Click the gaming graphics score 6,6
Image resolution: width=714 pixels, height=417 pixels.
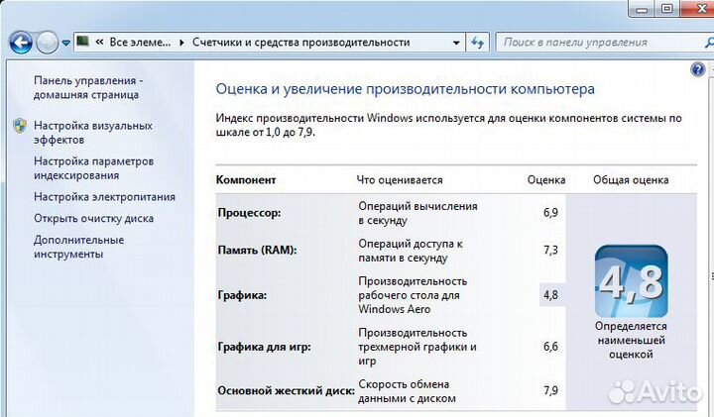tap(550, 347)
